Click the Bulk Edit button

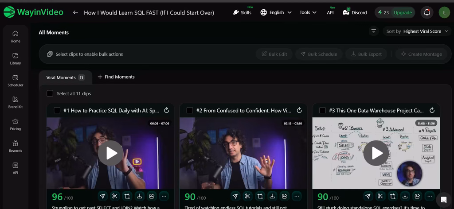click(x=274, y=54)
